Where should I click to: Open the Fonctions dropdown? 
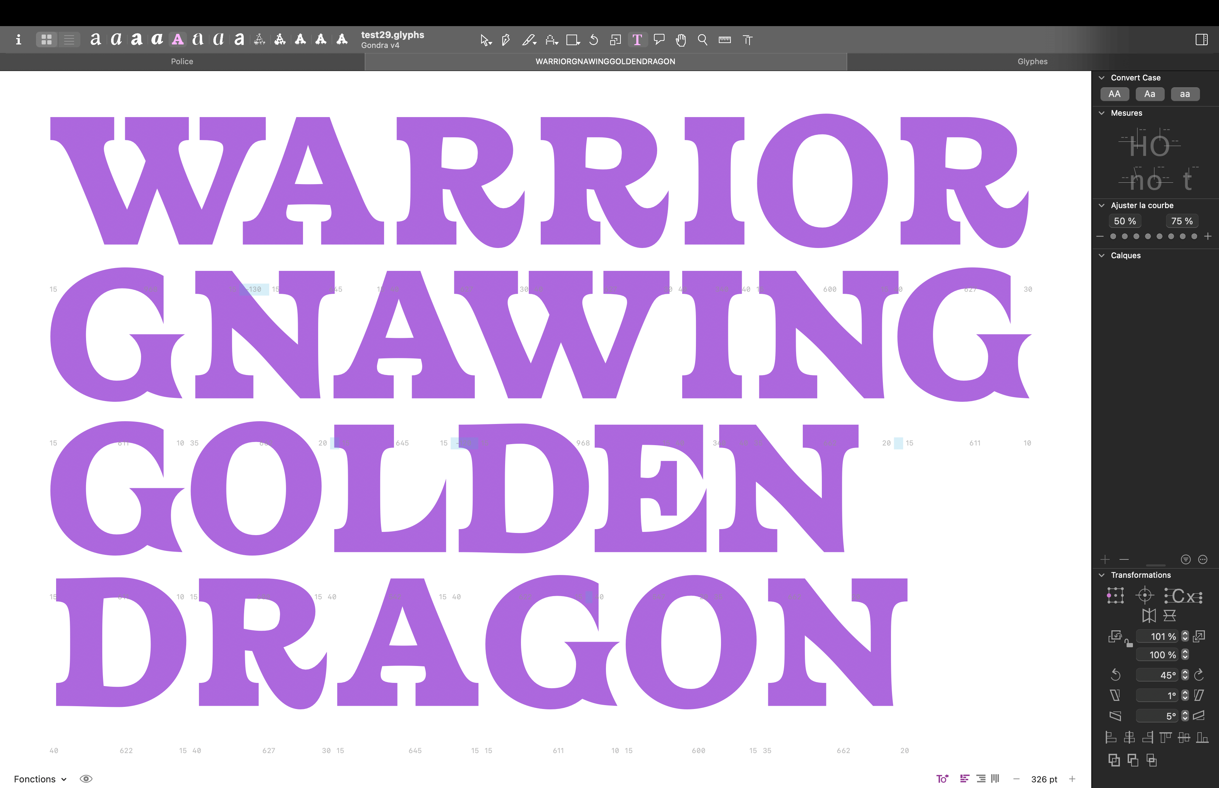(40, 779)
